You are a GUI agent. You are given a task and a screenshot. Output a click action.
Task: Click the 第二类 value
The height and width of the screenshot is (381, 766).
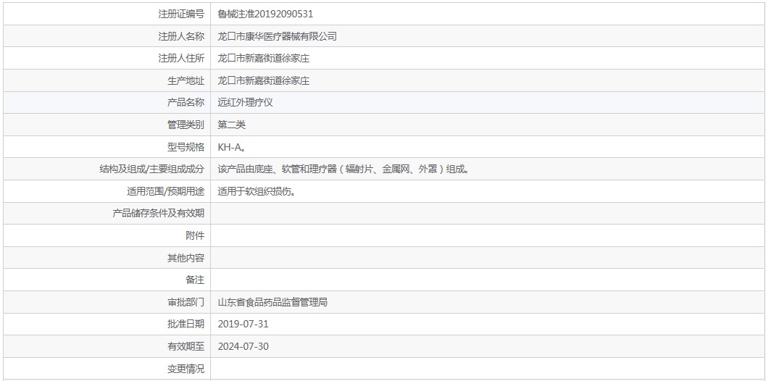(232, 125)
